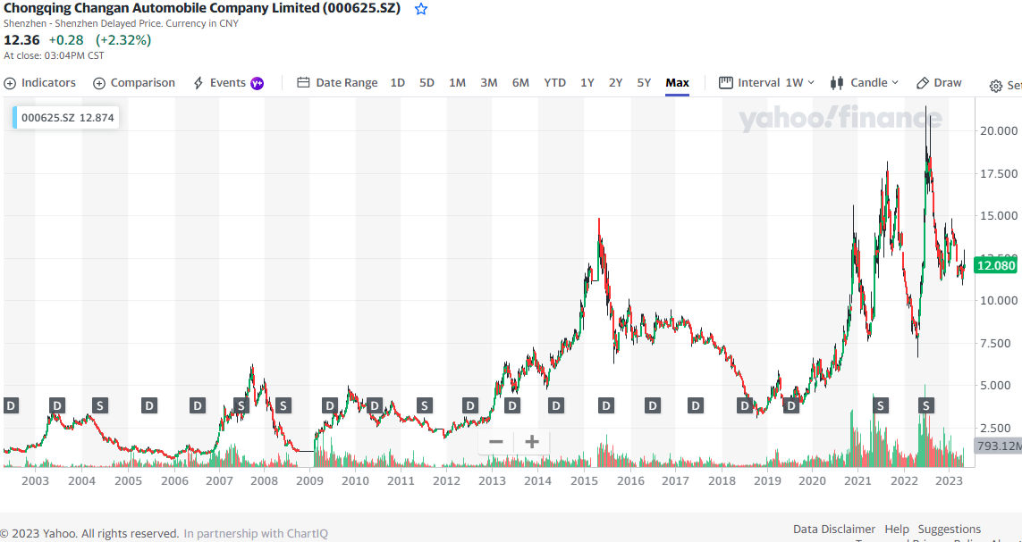Click the 7.500 price axis label

coord(997,344)
